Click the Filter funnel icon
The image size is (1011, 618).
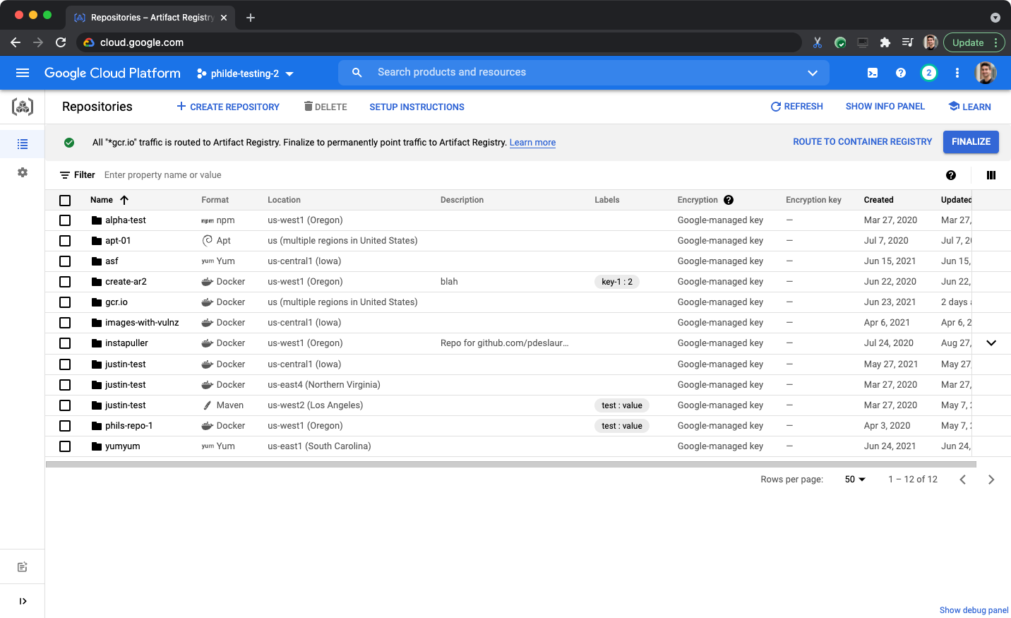pyautogui.click(x=65, y=175)
